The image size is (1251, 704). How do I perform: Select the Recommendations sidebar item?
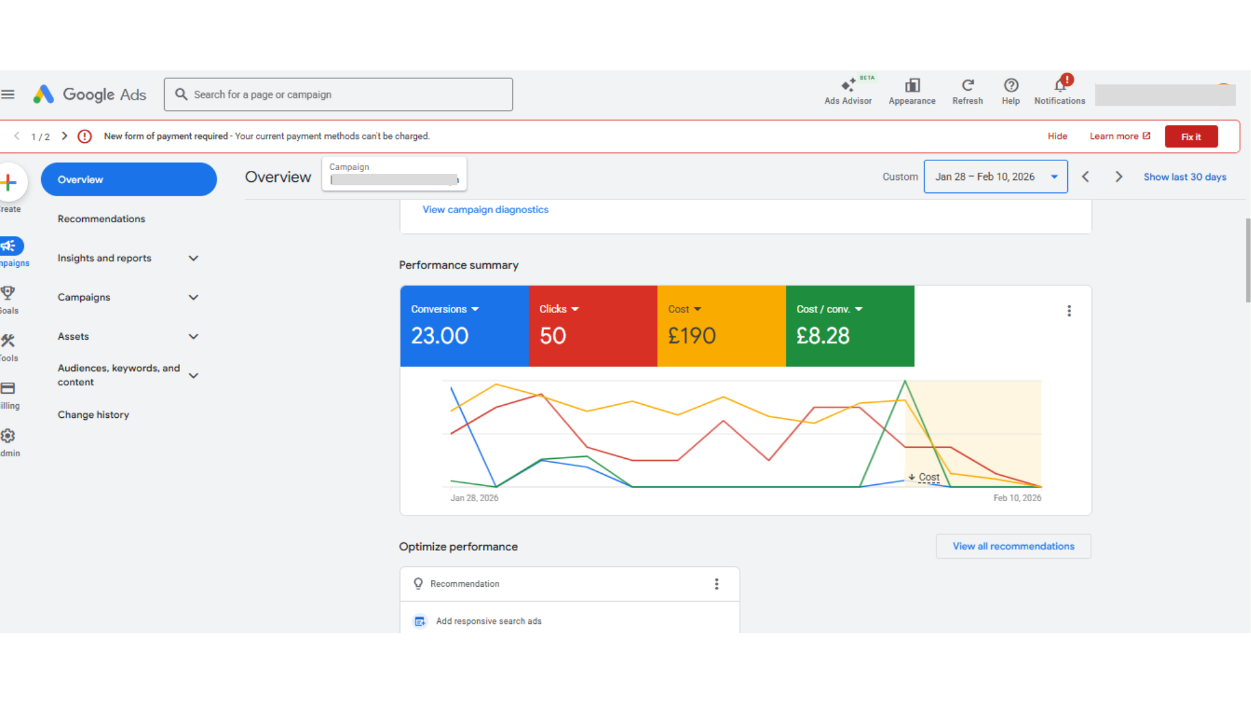click(x=101, y=219)
